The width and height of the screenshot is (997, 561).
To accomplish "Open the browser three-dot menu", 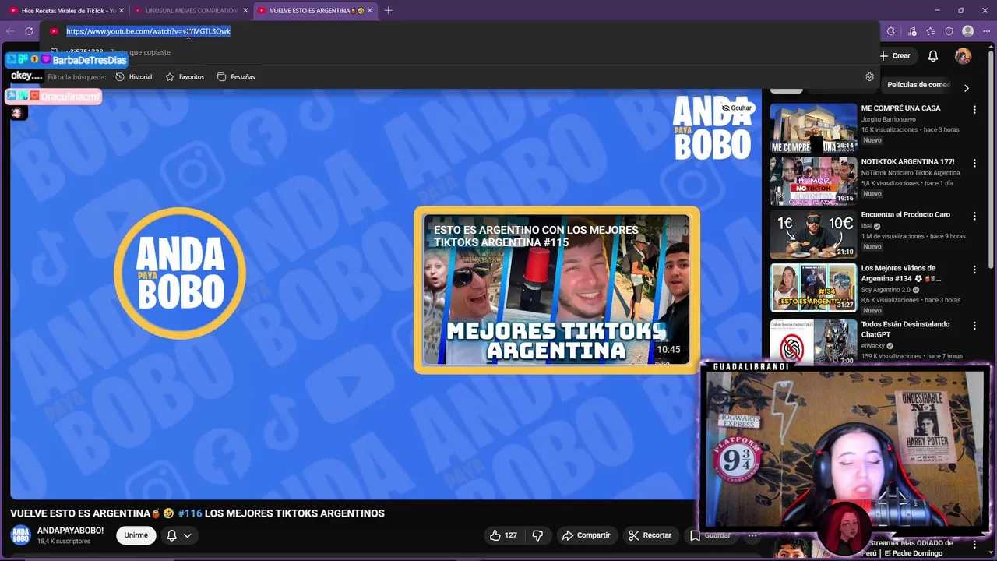I will coord(987,31).
